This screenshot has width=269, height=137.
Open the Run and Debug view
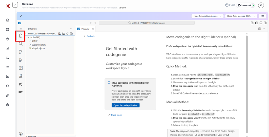pyautogui.click(x=21, y=60)
